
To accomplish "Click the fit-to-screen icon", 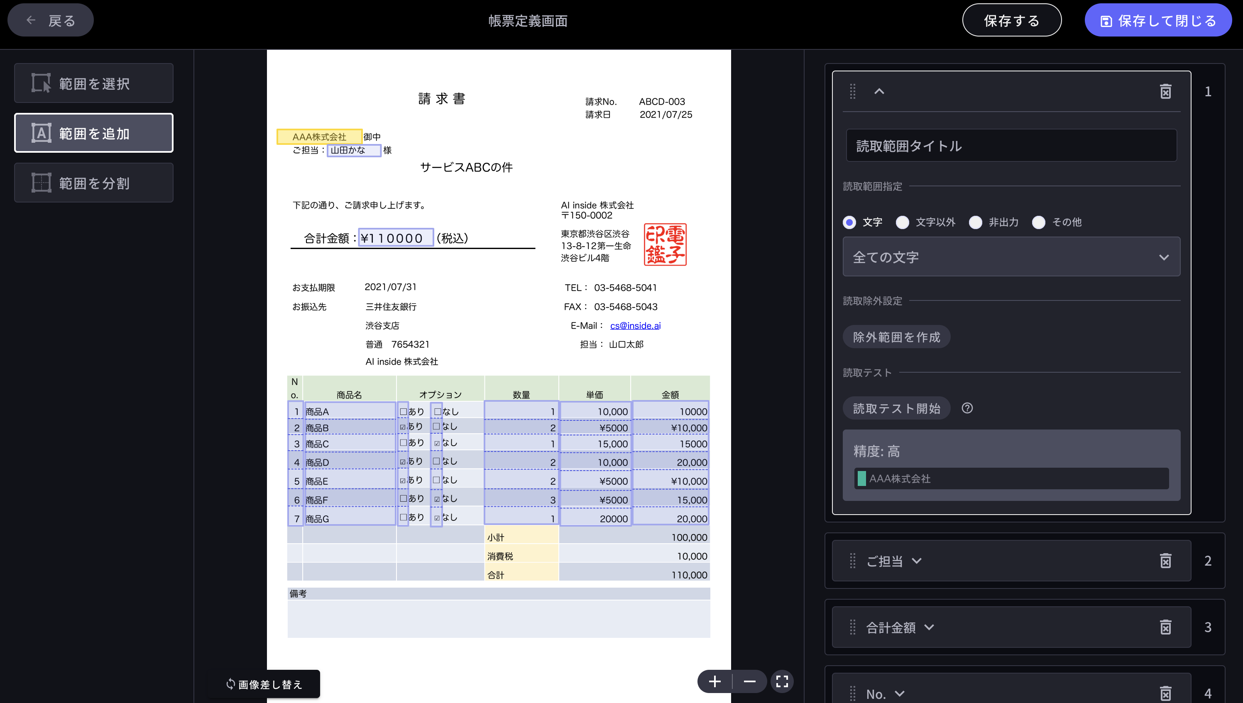I will [x=782, y=681].
